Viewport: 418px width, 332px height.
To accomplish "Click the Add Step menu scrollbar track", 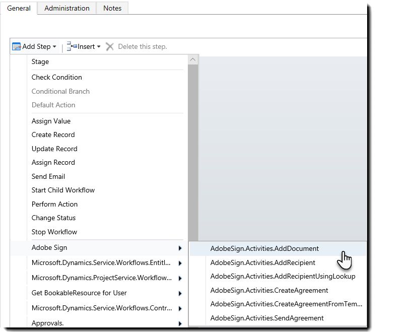I will 193,152.
